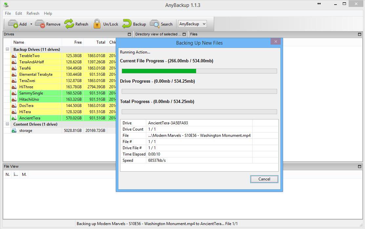Viewport: 365px width, 229px height.
Task: Collapse the Backup Drives group
Action: click(x=8, y=49)
